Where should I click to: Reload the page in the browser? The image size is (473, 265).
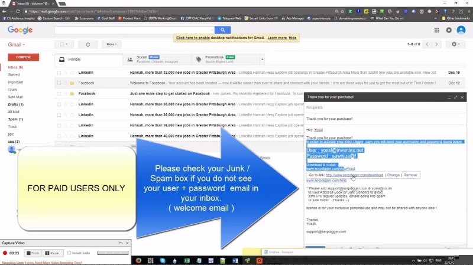(18, 11)
